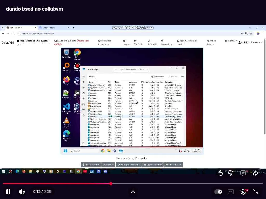Click the VM Windows 11 Start button
Screen dimensions: 266x199
[x=65, y=151]
